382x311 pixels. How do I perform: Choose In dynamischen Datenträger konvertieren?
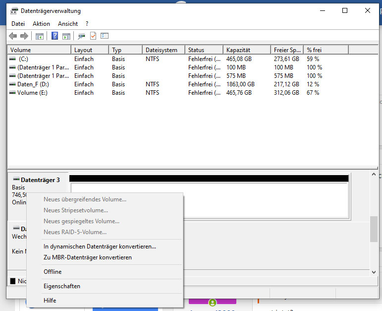coord(100,247)
